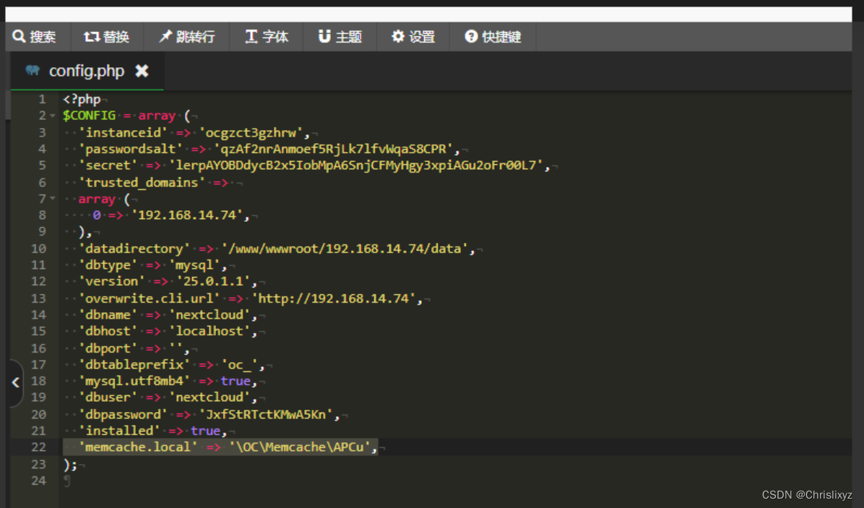Image resolution: width=864 pixels, height=508 pixels.
Task: Open the 替换 replace tool
Action: (x=107, y=37)
